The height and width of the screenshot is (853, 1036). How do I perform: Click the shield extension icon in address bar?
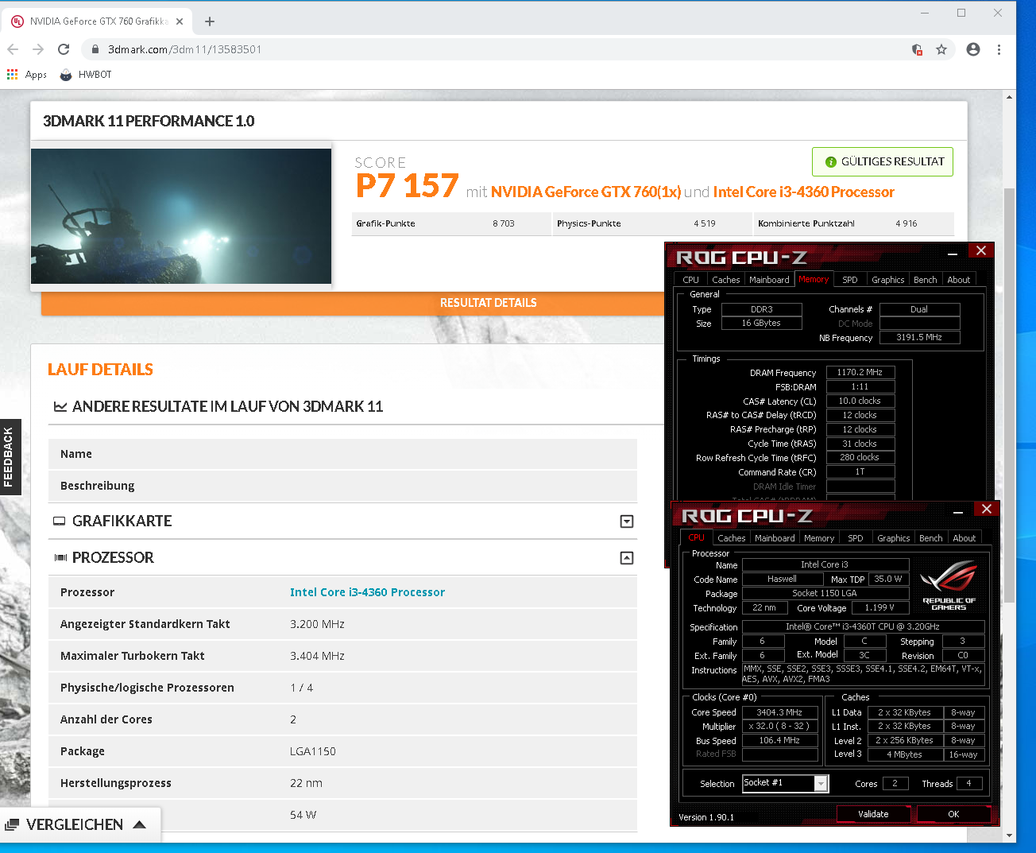917,49
